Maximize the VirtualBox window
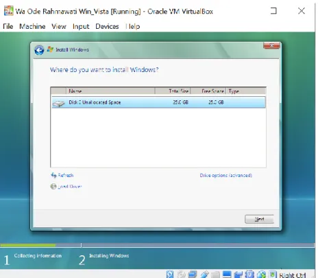 tap(273, 11)
